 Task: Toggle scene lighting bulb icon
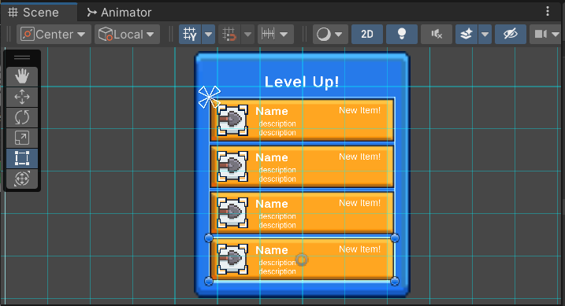(401, 35)
